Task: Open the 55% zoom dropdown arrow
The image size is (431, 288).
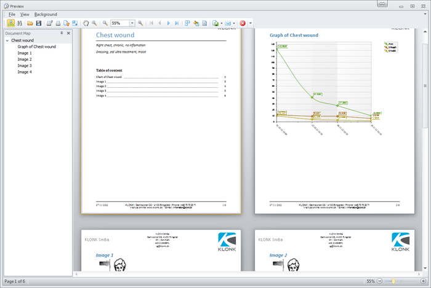Action: [132, 23]
